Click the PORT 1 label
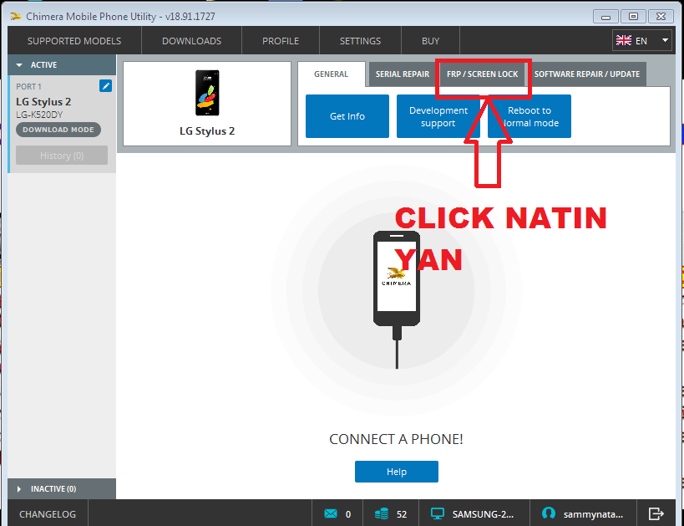 [x=28, y=86]
